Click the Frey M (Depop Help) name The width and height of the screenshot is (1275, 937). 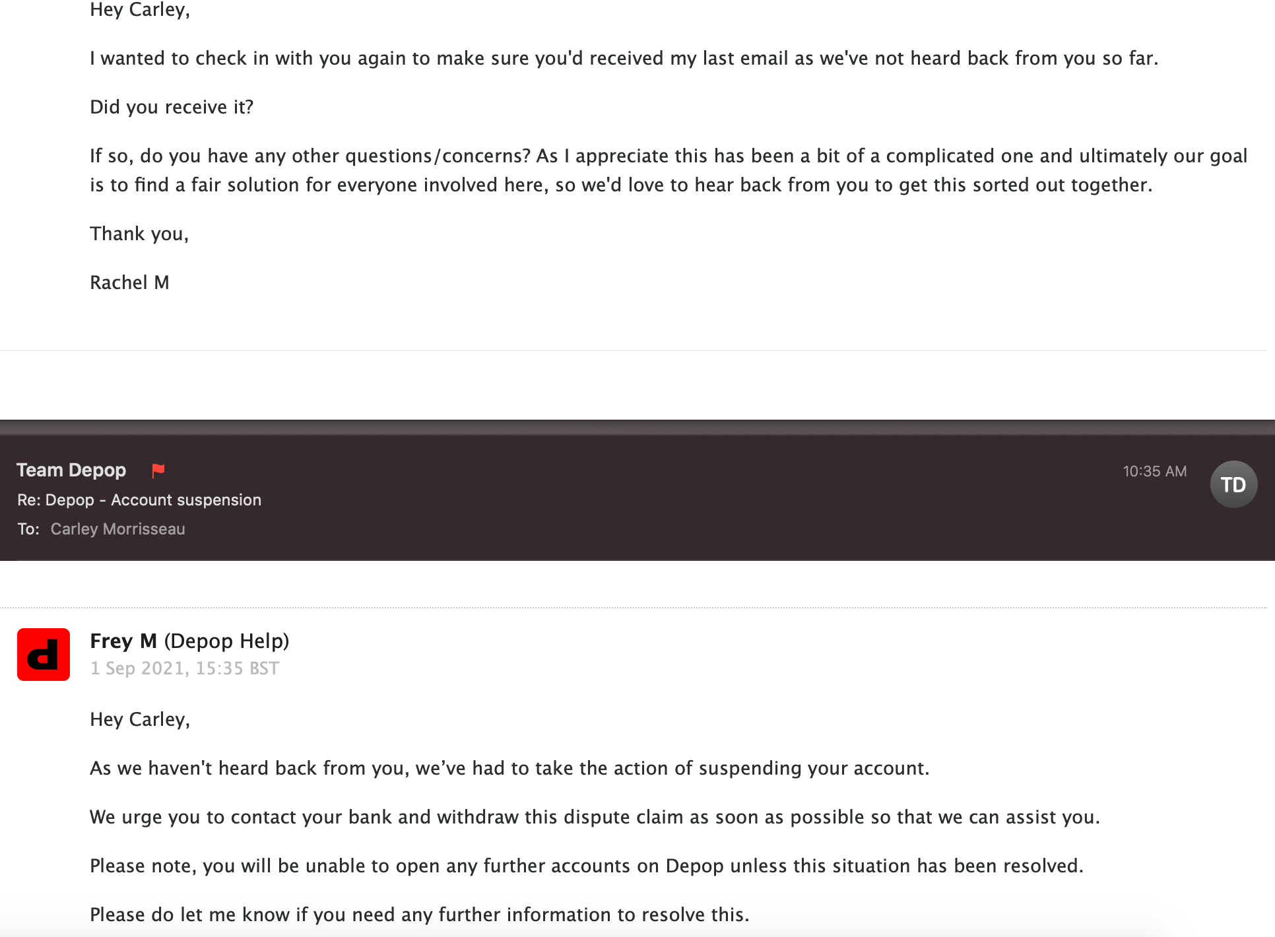(189, 641)
